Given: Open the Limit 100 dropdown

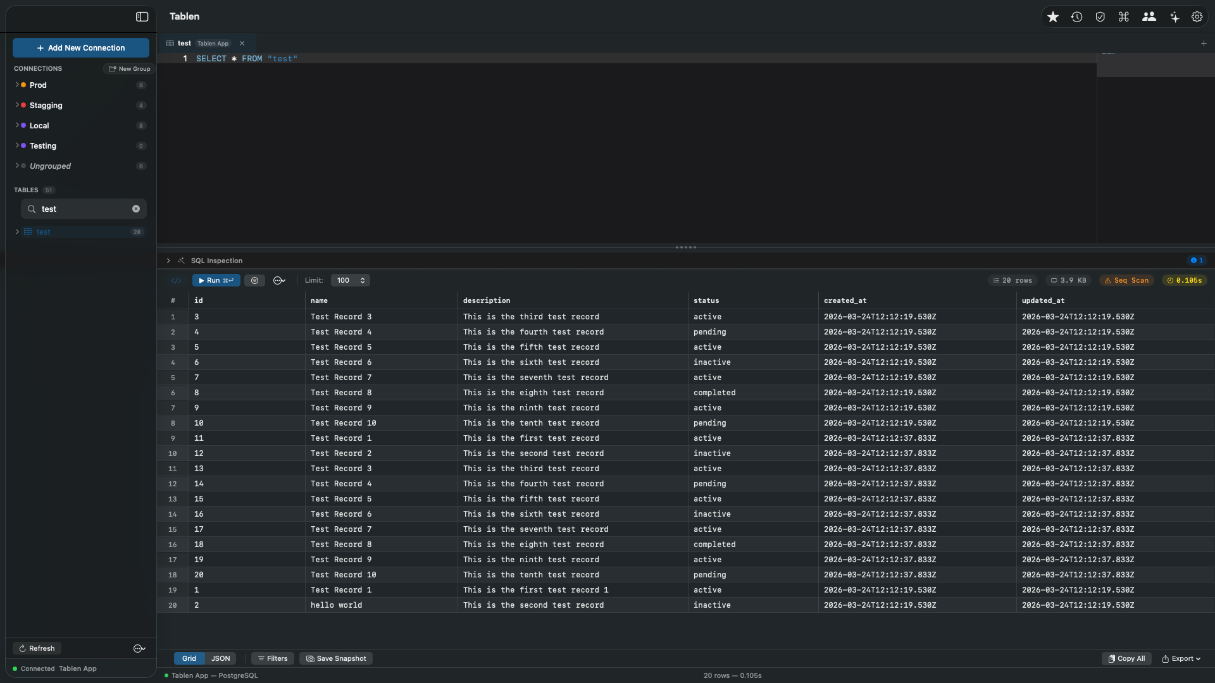Looking at the screenshot, I should (350, 280).
